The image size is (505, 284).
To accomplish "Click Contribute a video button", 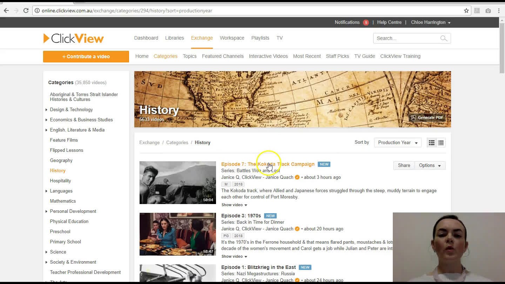I will pyautogui.click(x=86, y=56).
